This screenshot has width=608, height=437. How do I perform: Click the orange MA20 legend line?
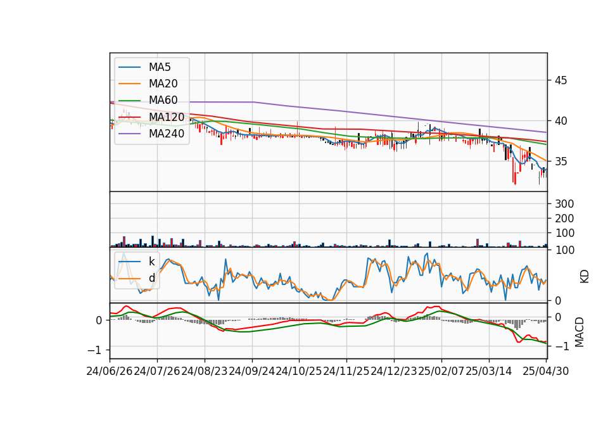[x=129, y=84]
